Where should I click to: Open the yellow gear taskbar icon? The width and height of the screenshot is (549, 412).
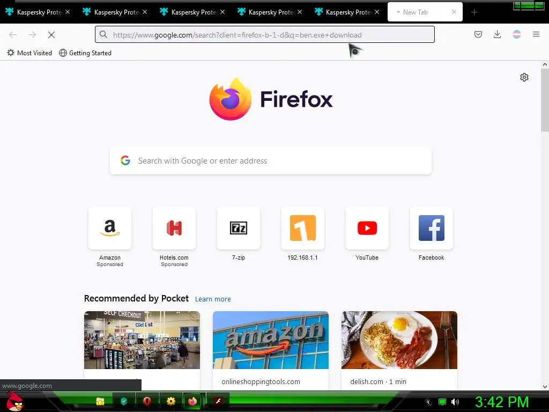(x=171, y=401)
